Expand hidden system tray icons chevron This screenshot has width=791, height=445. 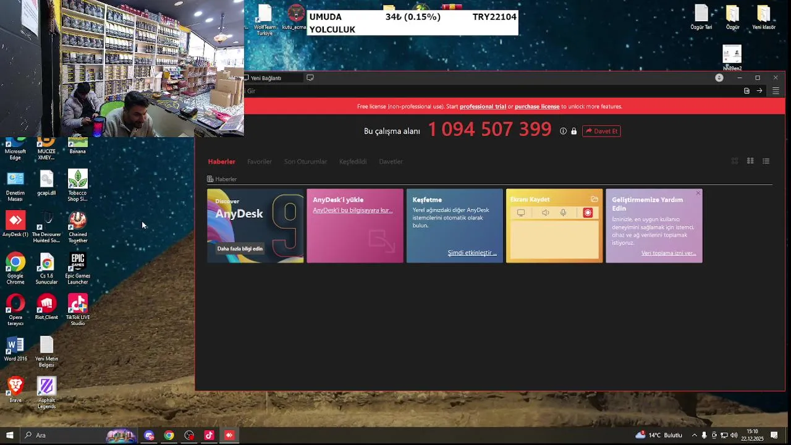(694, 435)
